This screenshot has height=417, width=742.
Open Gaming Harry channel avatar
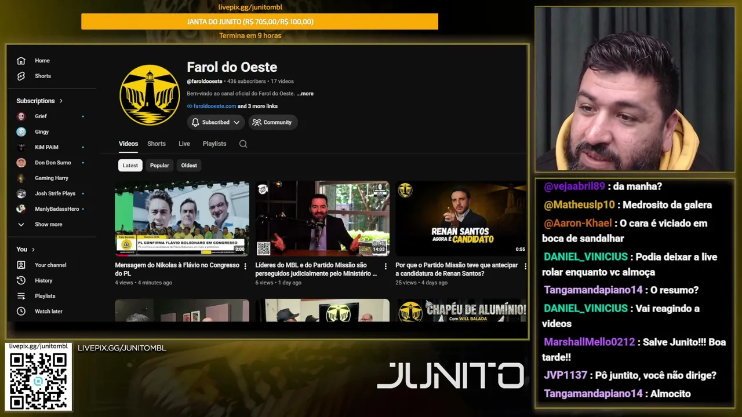[21, 178]
